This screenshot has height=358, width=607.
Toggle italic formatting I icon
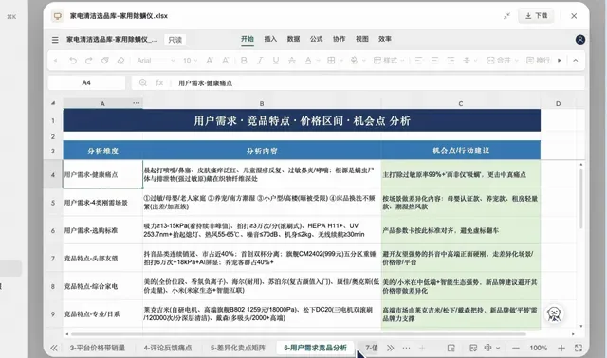[x=260, y=61]
